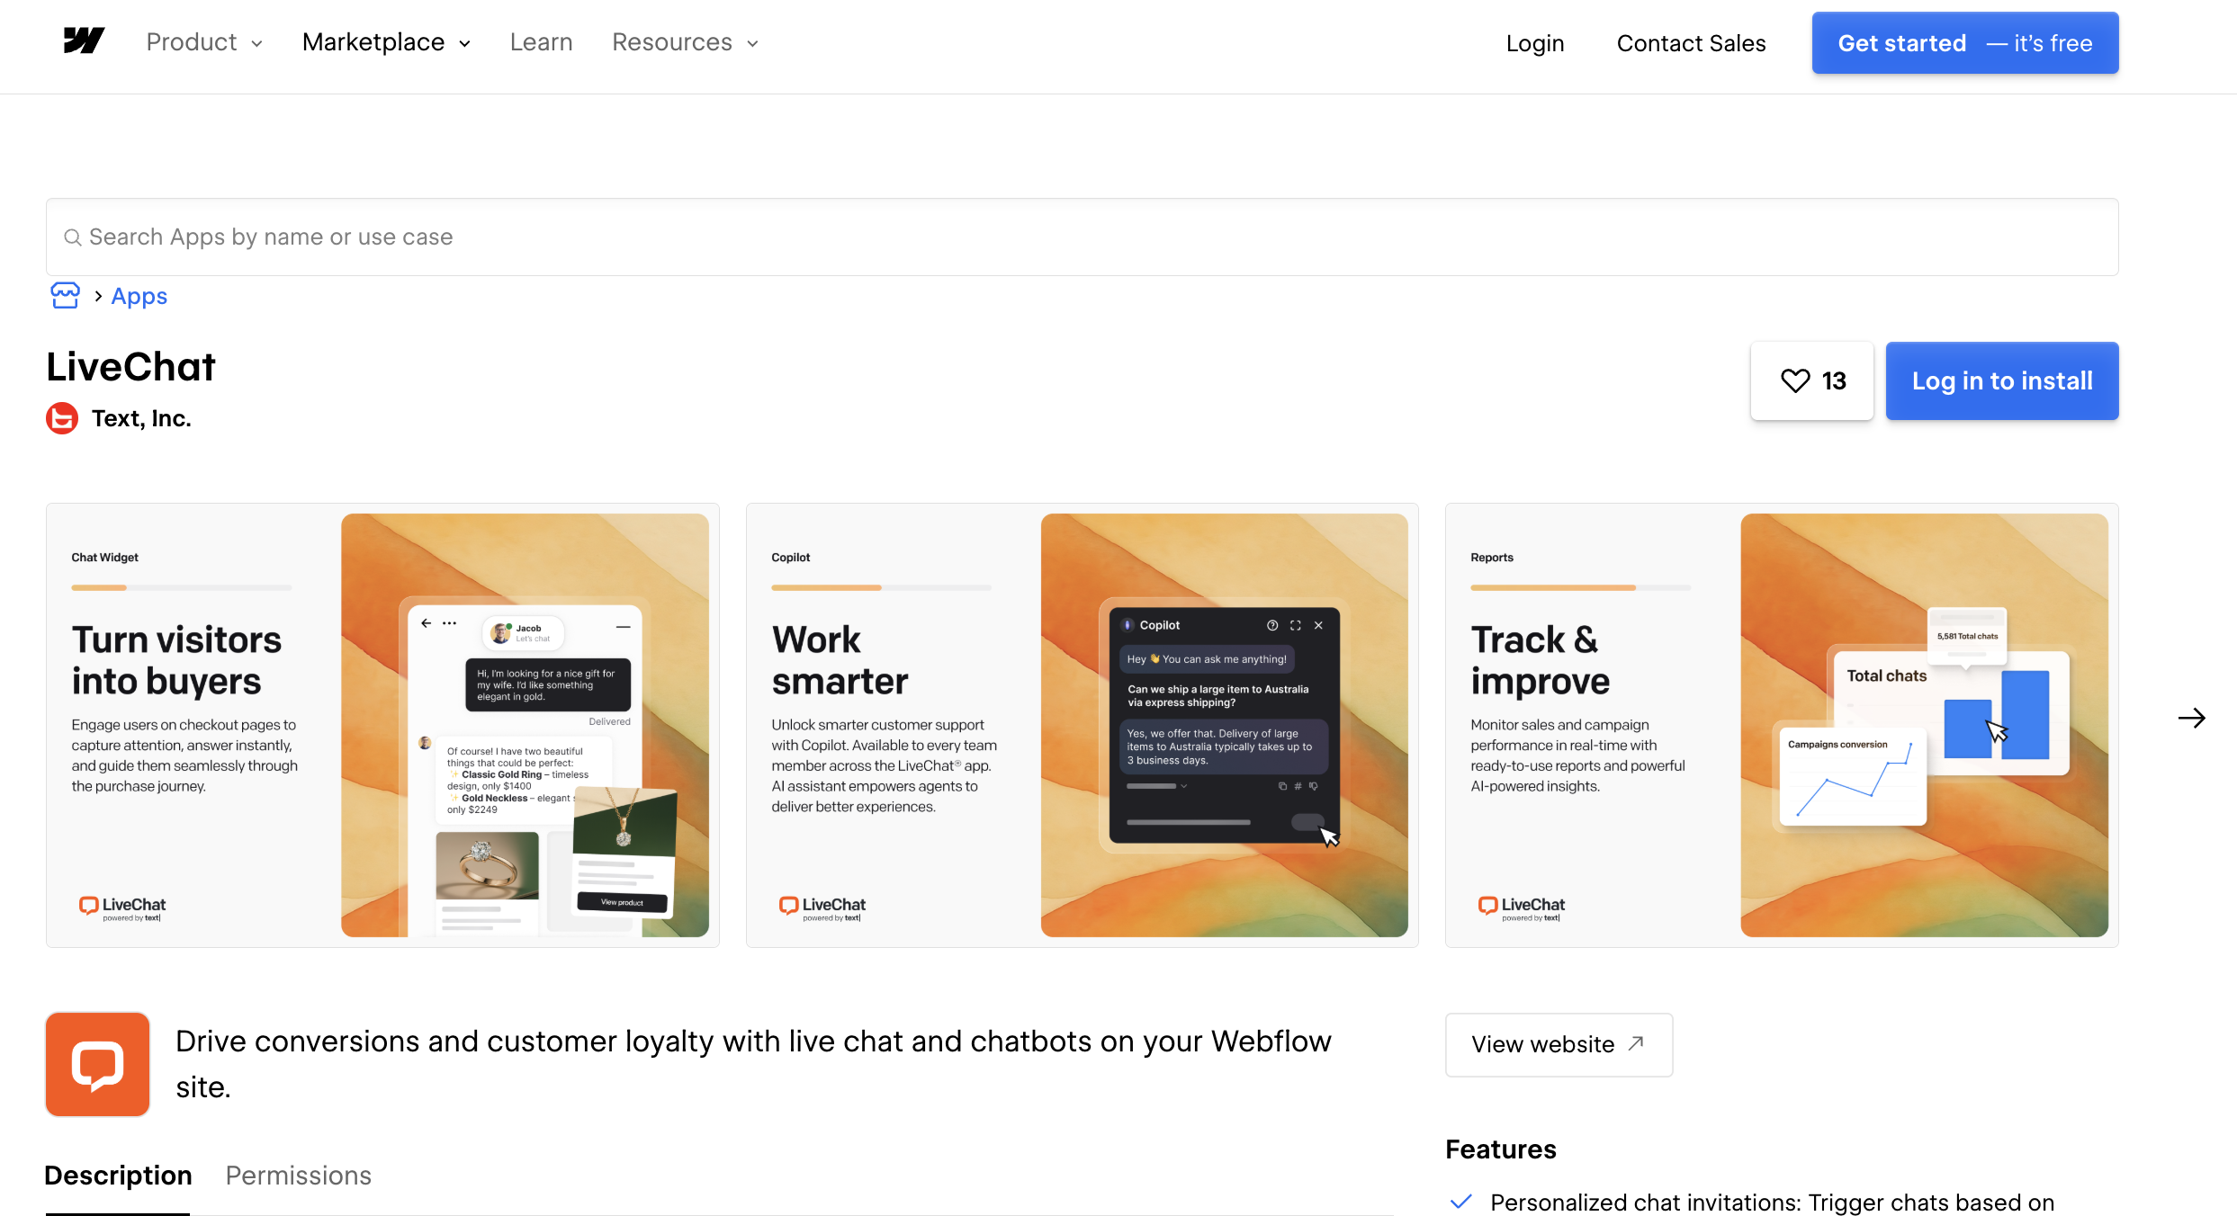Image resolution: width=2237 pixels, height=1216 pixels.
Task: Click the Webflow logo in the header
Action: (84, 41)
